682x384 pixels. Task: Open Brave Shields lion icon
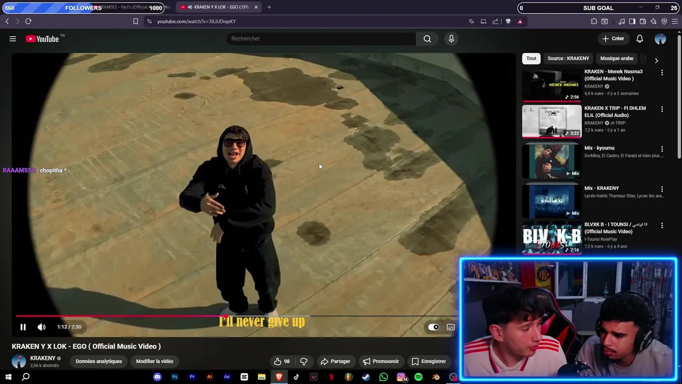(508, 21)
